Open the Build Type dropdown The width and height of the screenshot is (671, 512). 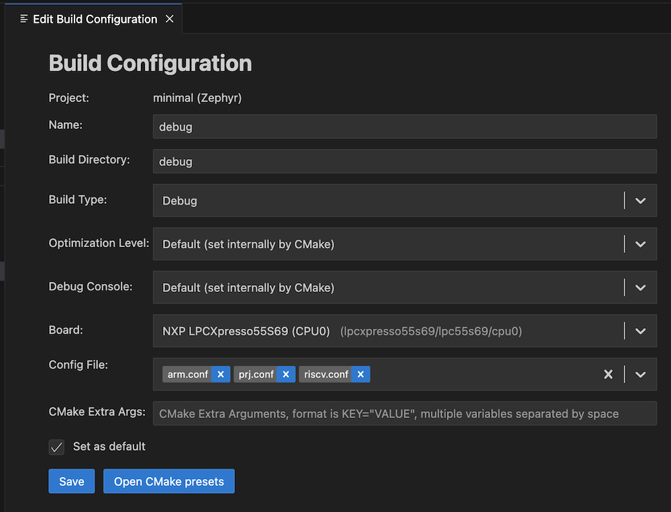pyautogui.click(x=640, y=200)
